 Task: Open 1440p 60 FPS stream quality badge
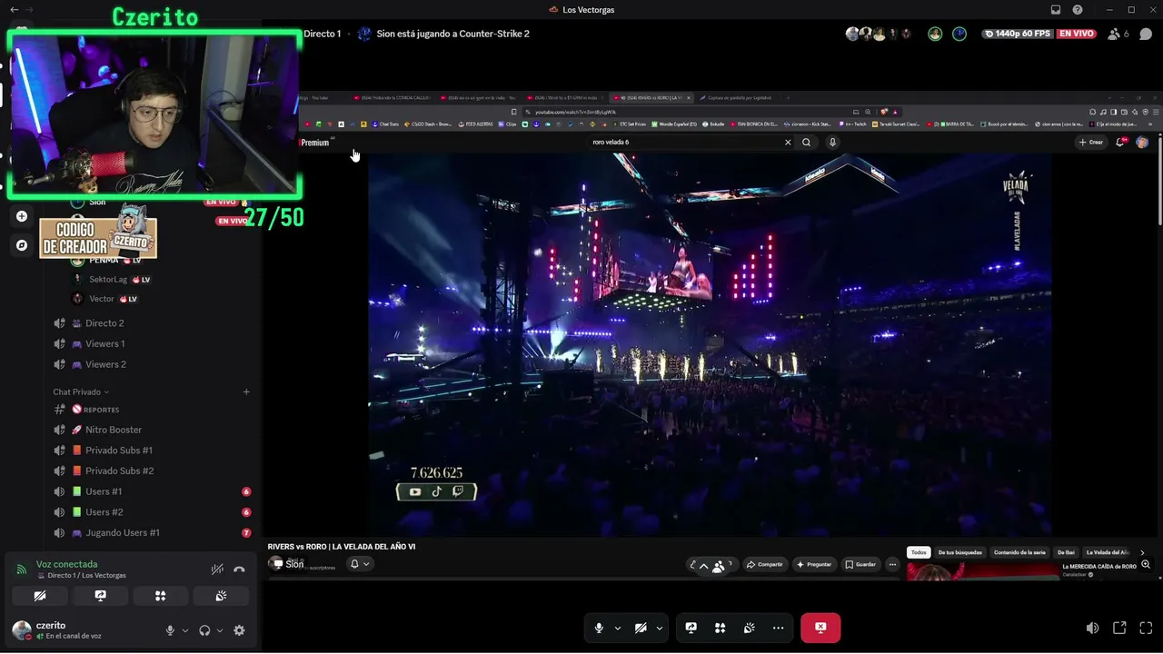[1016, 34]
